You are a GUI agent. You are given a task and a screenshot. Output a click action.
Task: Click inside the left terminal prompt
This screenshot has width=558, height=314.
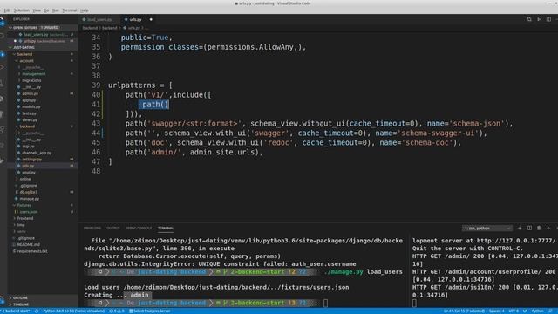pos(325,303)
